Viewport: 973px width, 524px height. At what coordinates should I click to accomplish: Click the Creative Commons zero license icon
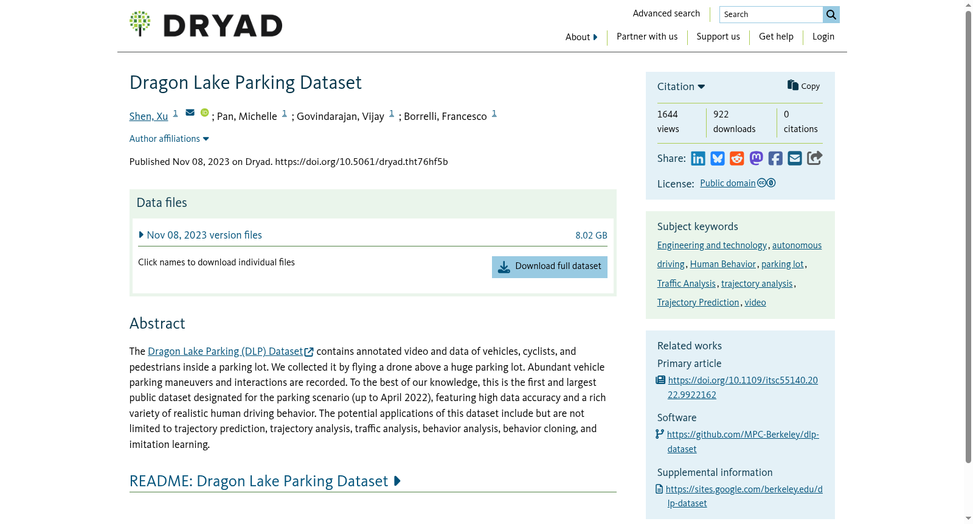tap(766, 183)
